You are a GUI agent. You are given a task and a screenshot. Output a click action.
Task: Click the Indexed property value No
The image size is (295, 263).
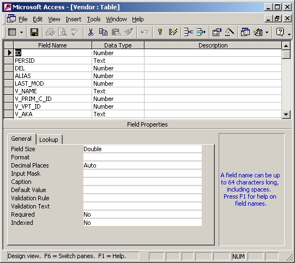click(142, 223)
